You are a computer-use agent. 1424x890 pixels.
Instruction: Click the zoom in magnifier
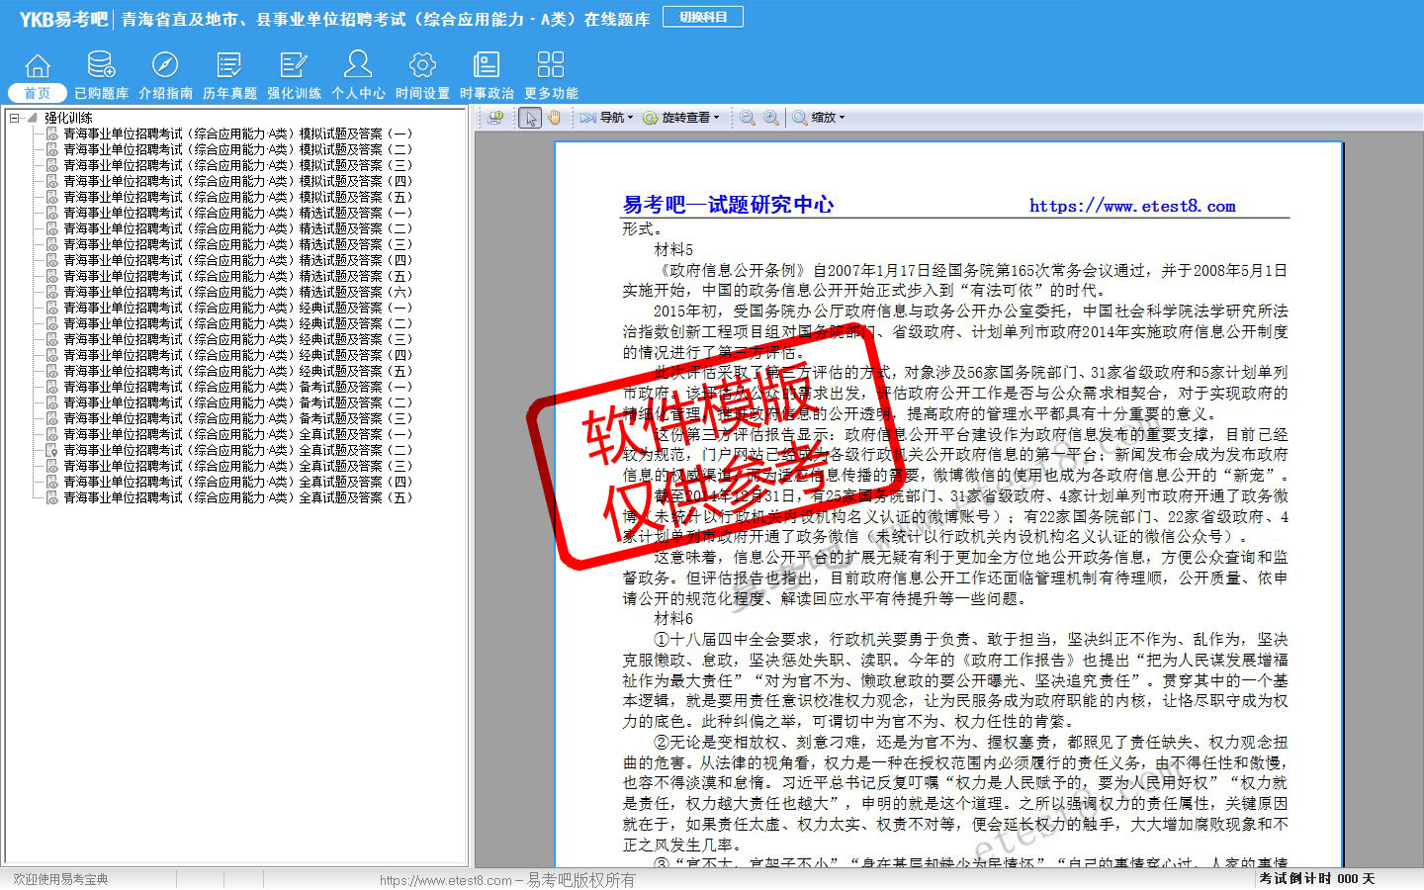tap(771, 118)
